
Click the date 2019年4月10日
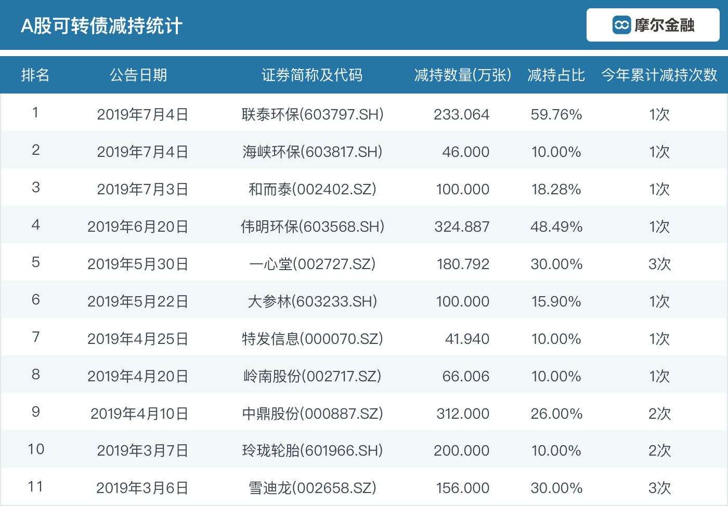[x=139, y=414]
